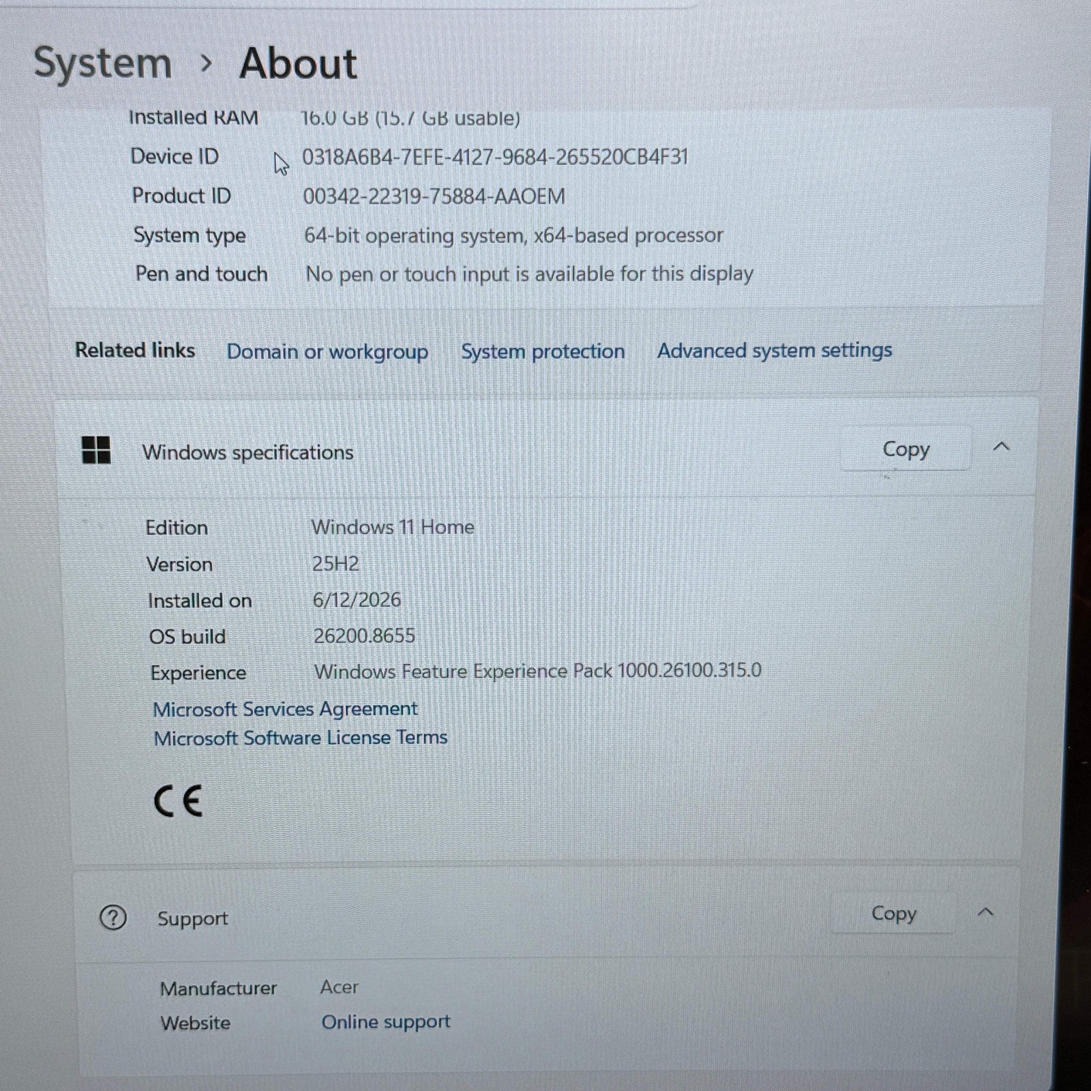The height and width of the screenshot is (1091, 1091).
Task: Click the Experience label
Action: click(x=198, y=673)
